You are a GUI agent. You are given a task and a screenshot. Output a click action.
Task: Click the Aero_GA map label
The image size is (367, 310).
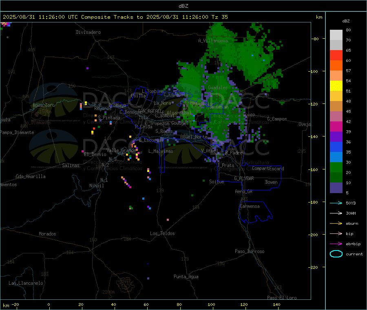coord(243,191)
